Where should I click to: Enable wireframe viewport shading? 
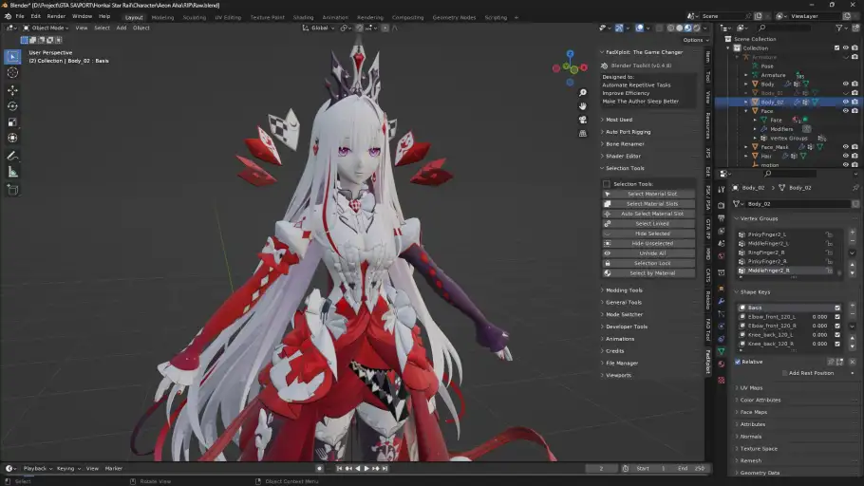pyautogui.click(x=670, y=28)
